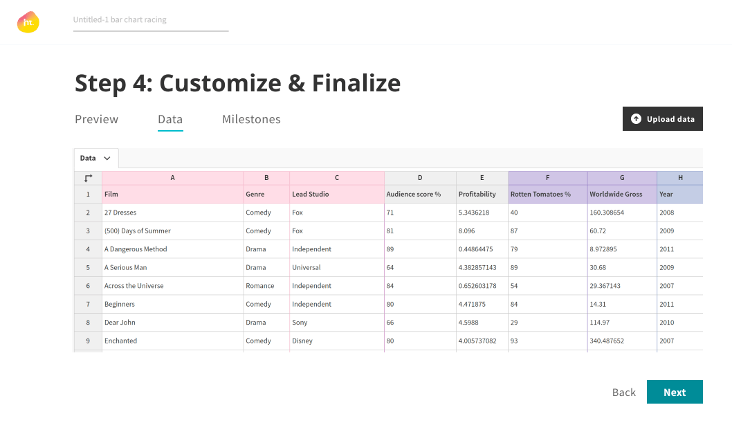Click the profitability value 5.3436218
This screenshot has height=423, width=732.
click(x=482, y=213)
